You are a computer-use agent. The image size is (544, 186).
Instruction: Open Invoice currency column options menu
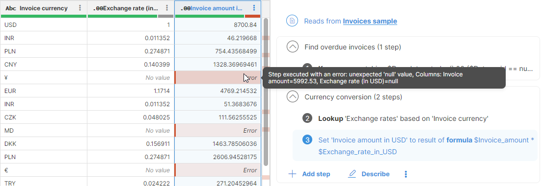point(80,8)
